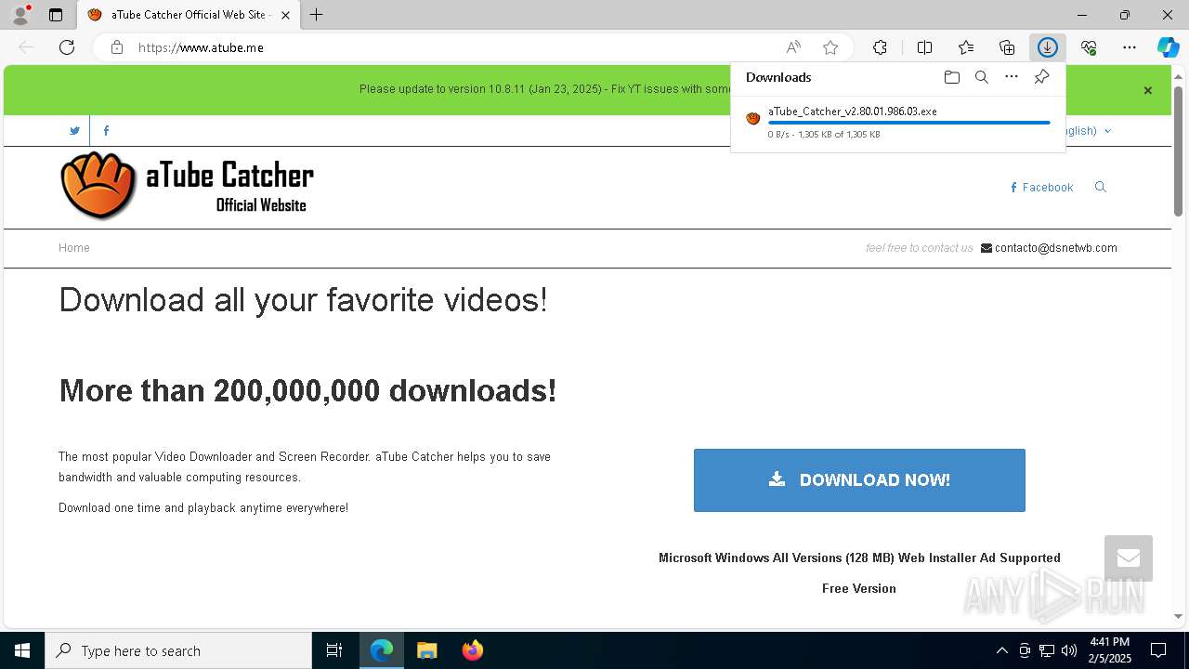The height and width of the screenshot is (669, 1189).
Task: Open the floating mail contact button
Action: point(1129,558)
